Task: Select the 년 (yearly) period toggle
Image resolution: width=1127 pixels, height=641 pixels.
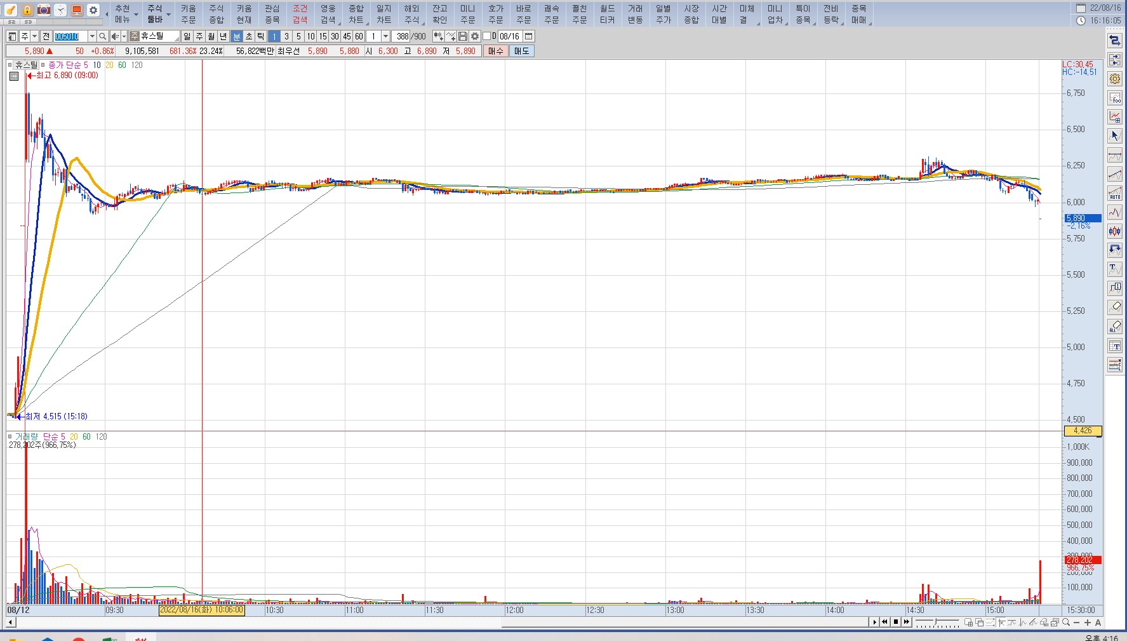Action: pos(223,36)
